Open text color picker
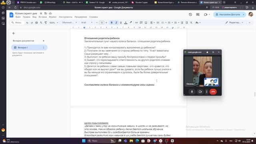The image size is (256, 144). [126, 22]
